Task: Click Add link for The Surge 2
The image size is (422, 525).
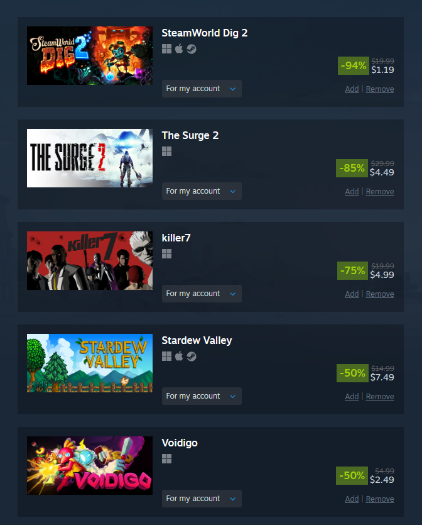Action: pyautogui.click(x=352, y=192)
